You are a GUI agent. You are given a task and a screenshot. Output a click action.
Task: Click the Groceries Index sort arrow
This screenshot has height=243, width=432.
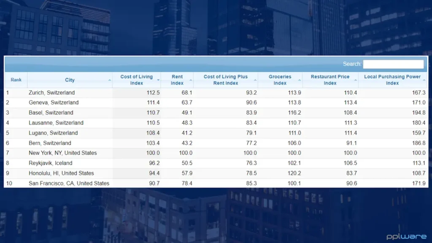tap(300, 80)
